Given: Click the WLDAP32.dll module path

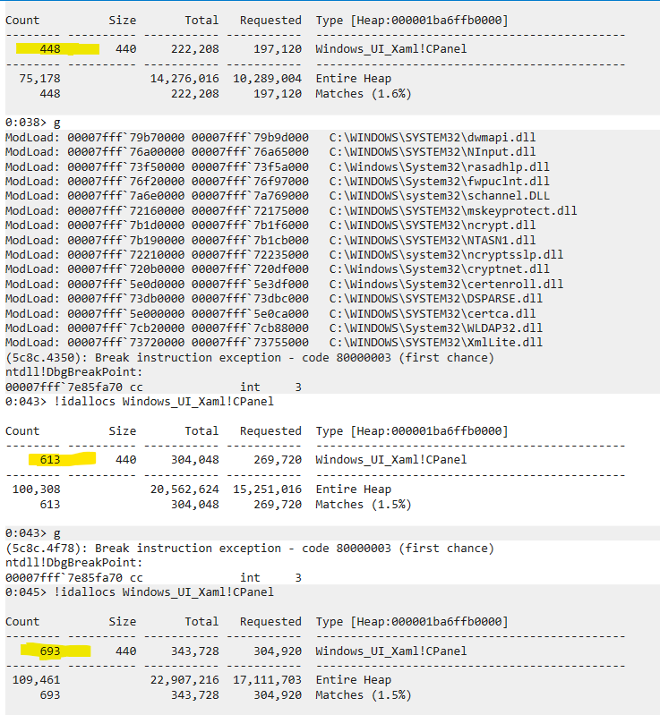Looking at the screenshot, I should tap(436, 328).
